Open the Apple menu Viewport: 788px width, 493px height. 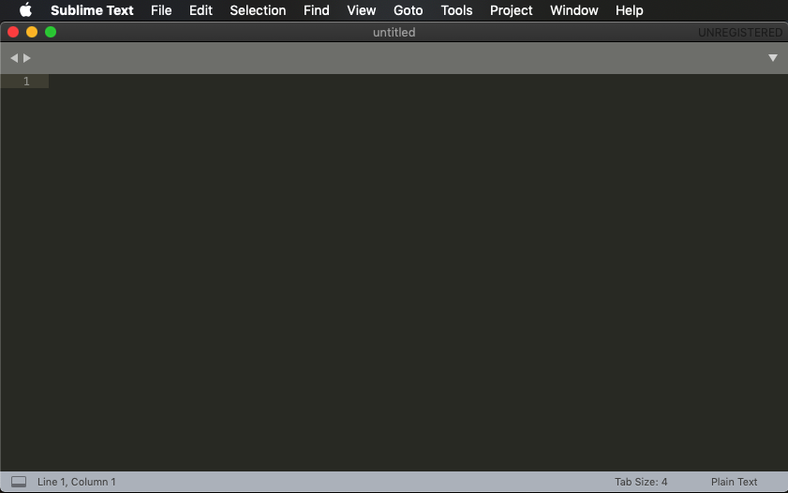(25, 10)
